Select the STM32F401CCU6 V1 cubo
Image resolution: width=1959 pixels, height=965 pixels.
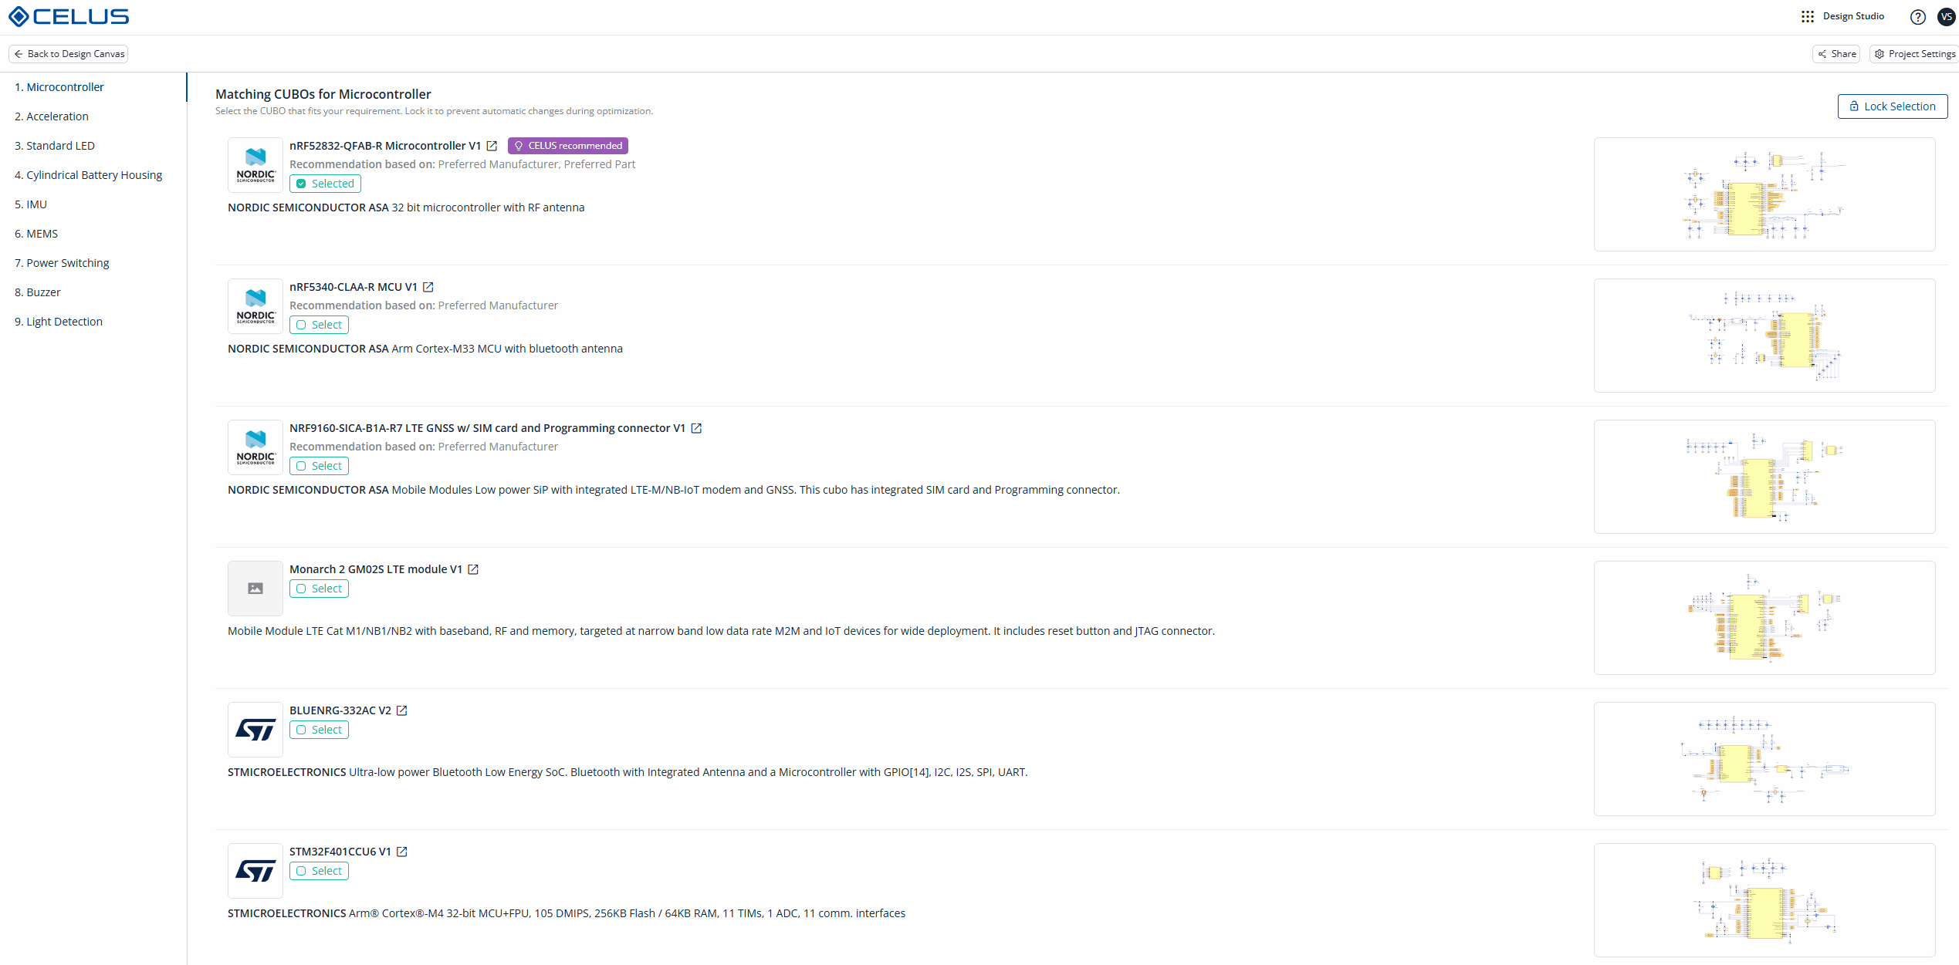[319, 871]
